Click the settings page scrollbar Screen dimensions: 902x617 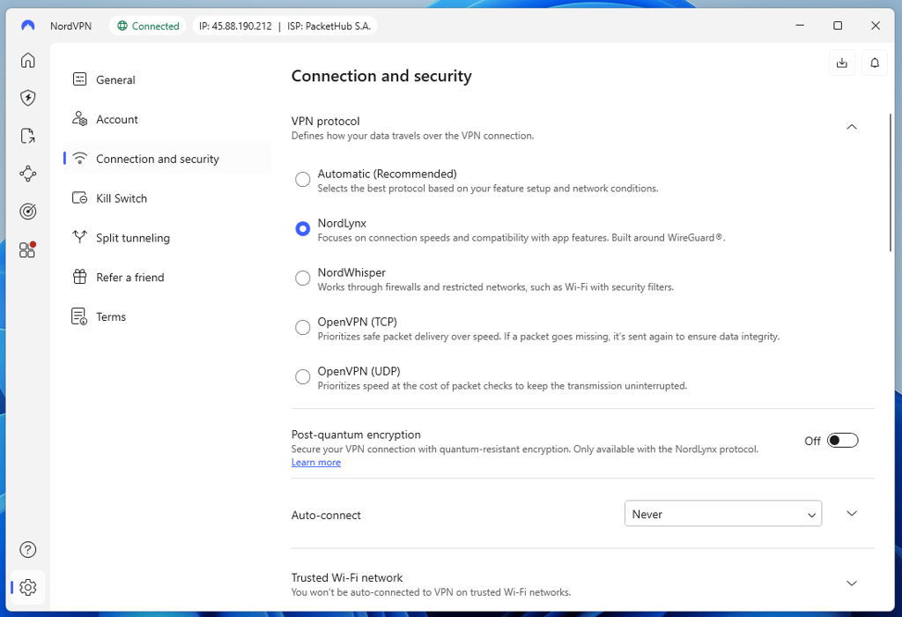(x=891, y=183)
